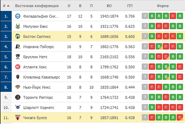Click the Indiana Pacers logo

point(18,46)
